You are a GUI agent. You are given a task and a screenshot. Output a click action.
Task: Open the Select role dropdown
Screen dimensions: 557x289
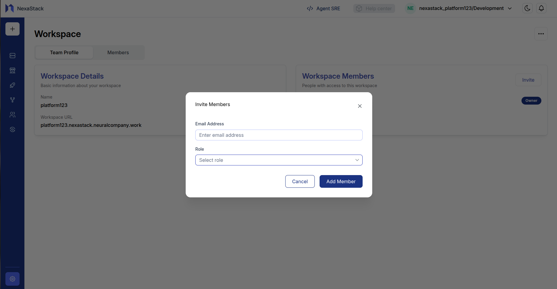[279, 160]
